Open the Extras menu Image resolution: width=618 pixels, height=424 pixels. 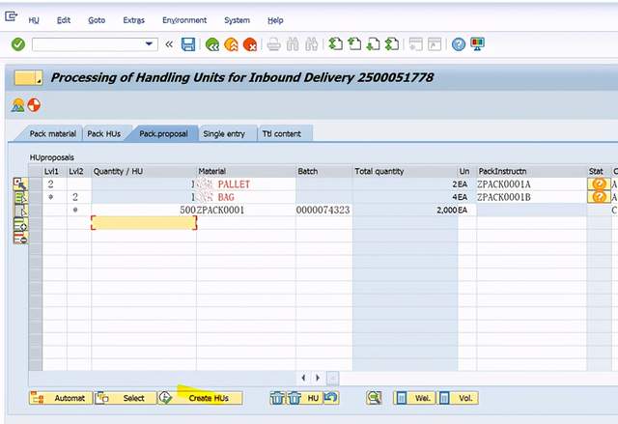click(x=133, y=20)
